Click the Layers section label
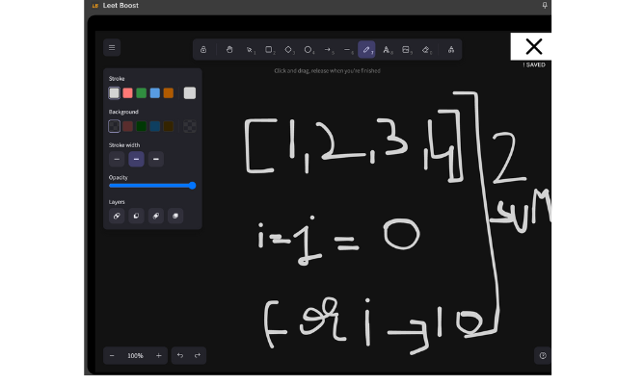 117,202
